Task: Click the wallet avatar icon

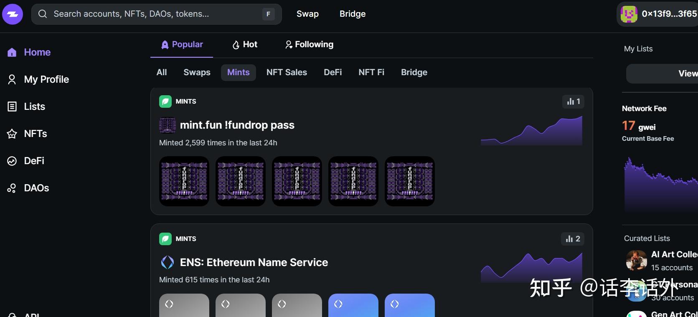Action: click(629, 14)
